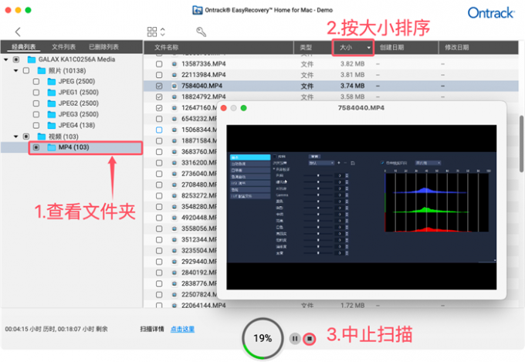Collapse the 照片 (10138) tree node
Viewport: 525px width, 362px height.
point(15,71)
